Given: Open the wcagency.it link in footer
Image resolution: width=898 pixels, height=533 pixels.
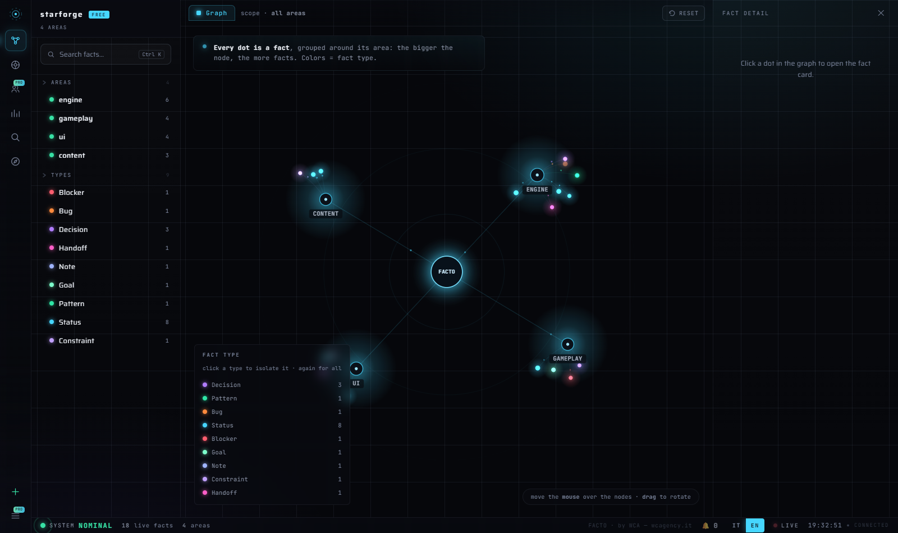Looking at the screenshot, I should click(671, 526).
